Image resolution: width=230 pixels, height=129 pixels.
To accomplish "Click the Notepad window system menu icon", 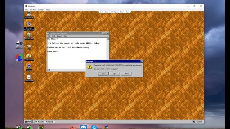I will pyautogui.click(x=48, y=33).
